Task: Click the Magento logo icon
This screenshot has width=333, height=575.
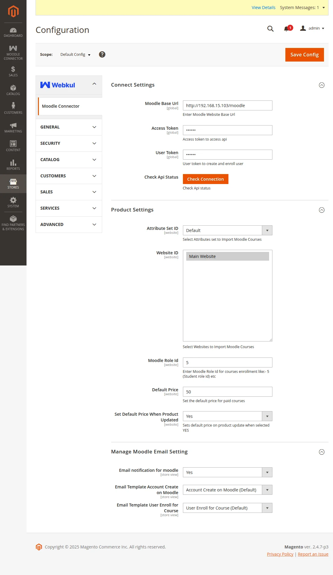Action: pos(13,11)
